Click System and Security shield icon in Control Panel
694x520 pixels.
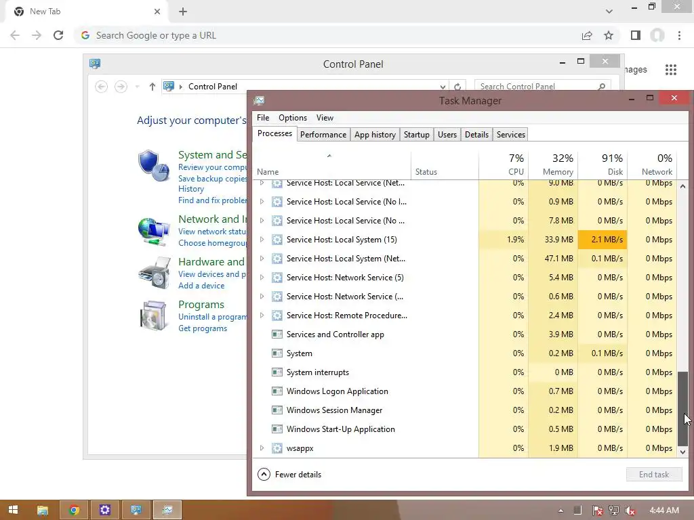click(153, 166)
